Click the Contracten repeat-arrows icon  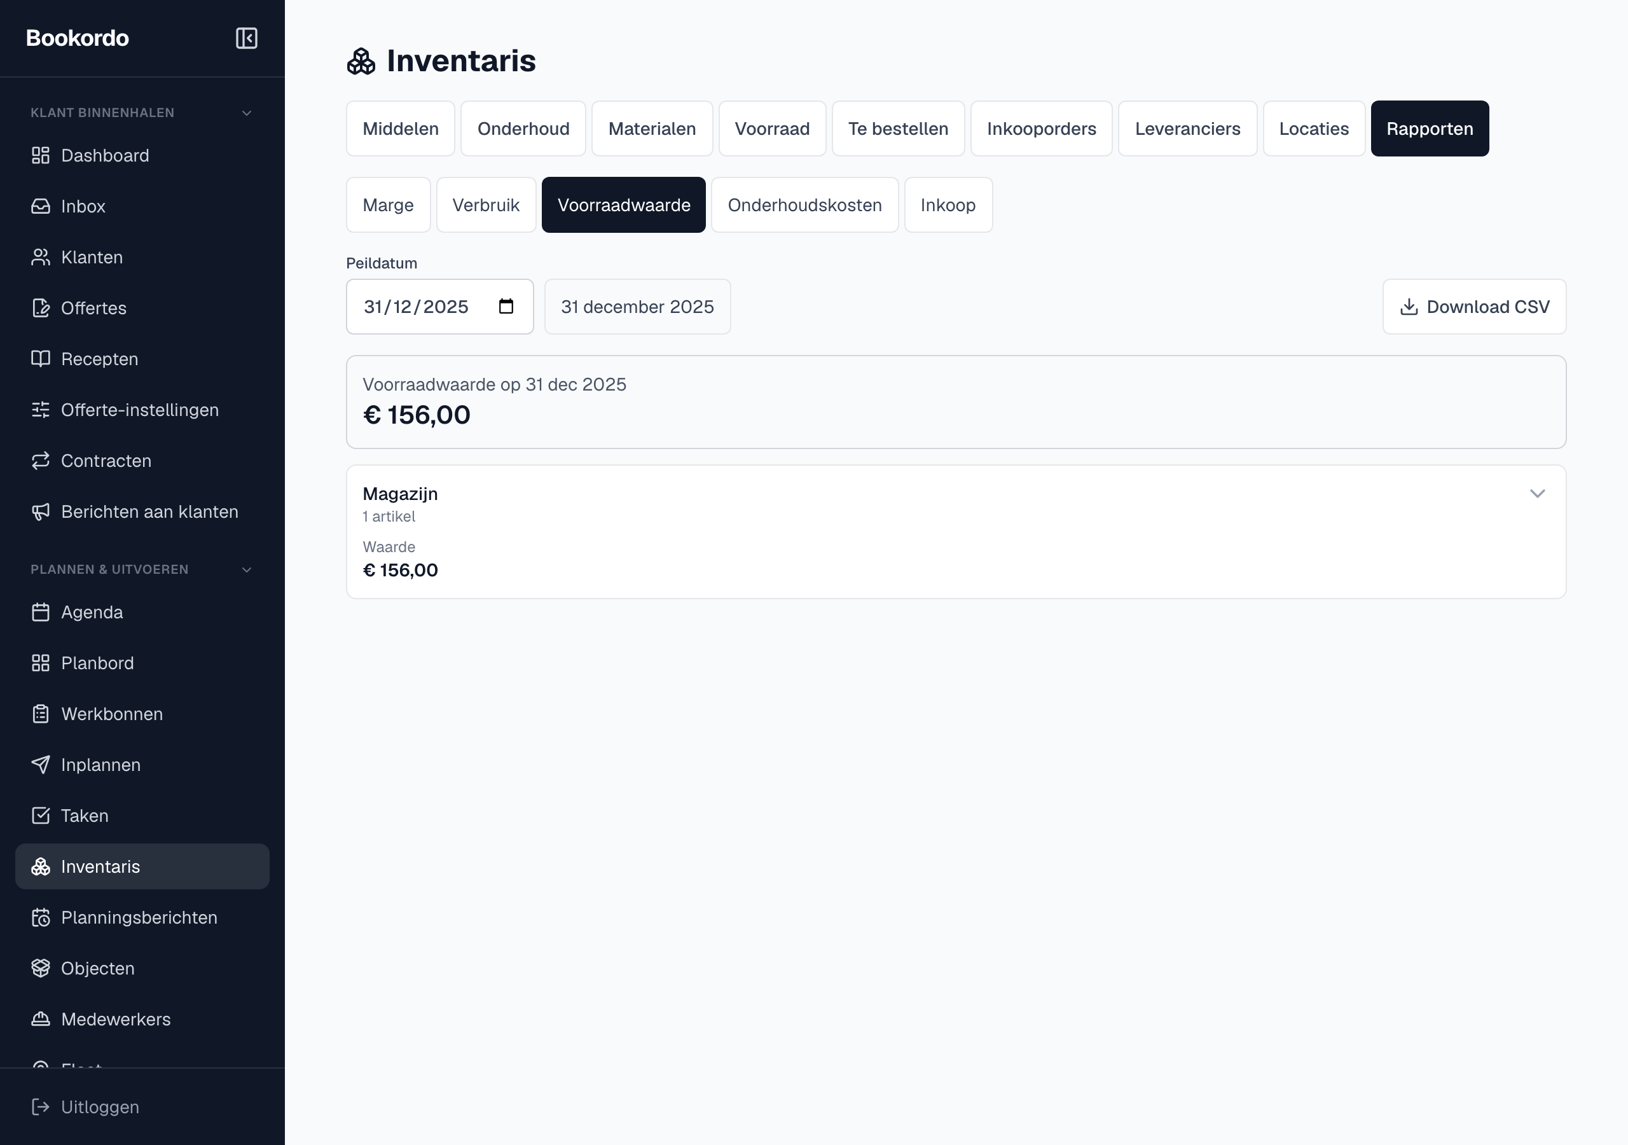click(x=41, y=461)
